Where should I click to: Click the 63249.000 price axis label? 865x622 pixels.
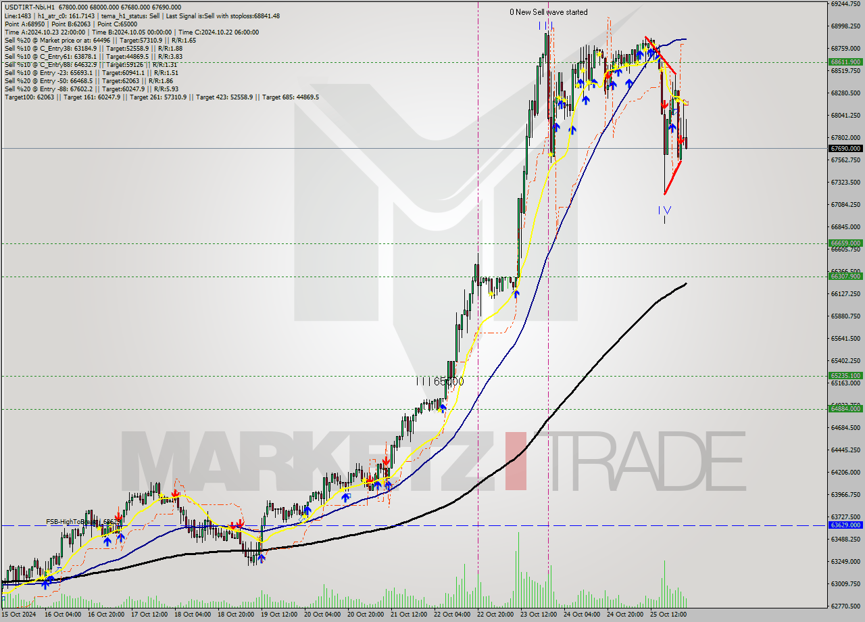[845, 561]
